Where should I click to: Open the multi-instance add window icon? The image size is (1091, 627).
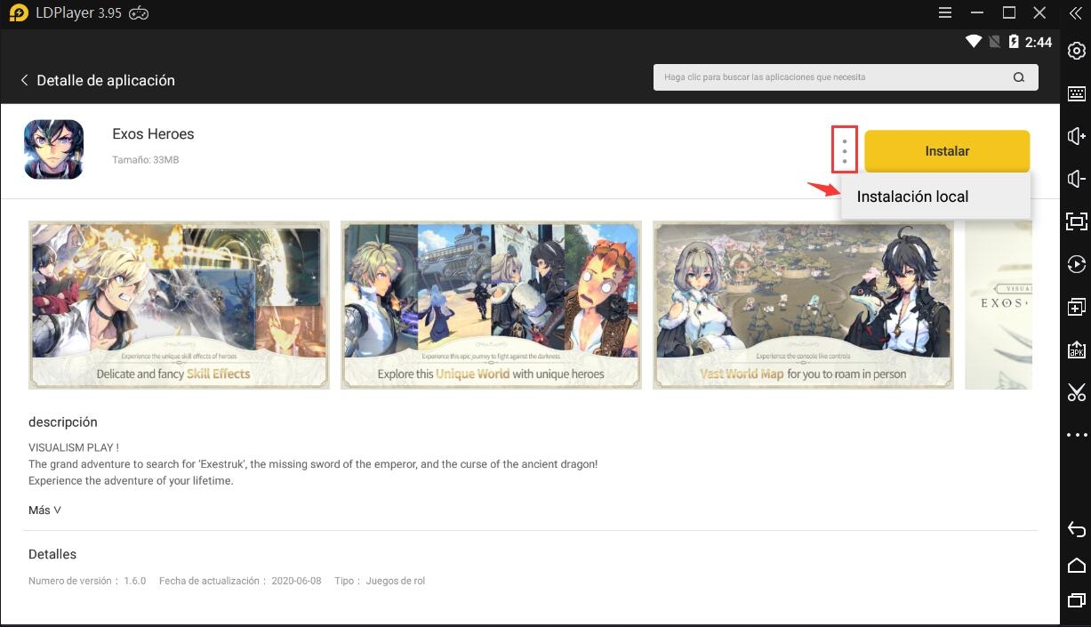pyautogui.click(x=1076, y=307)
